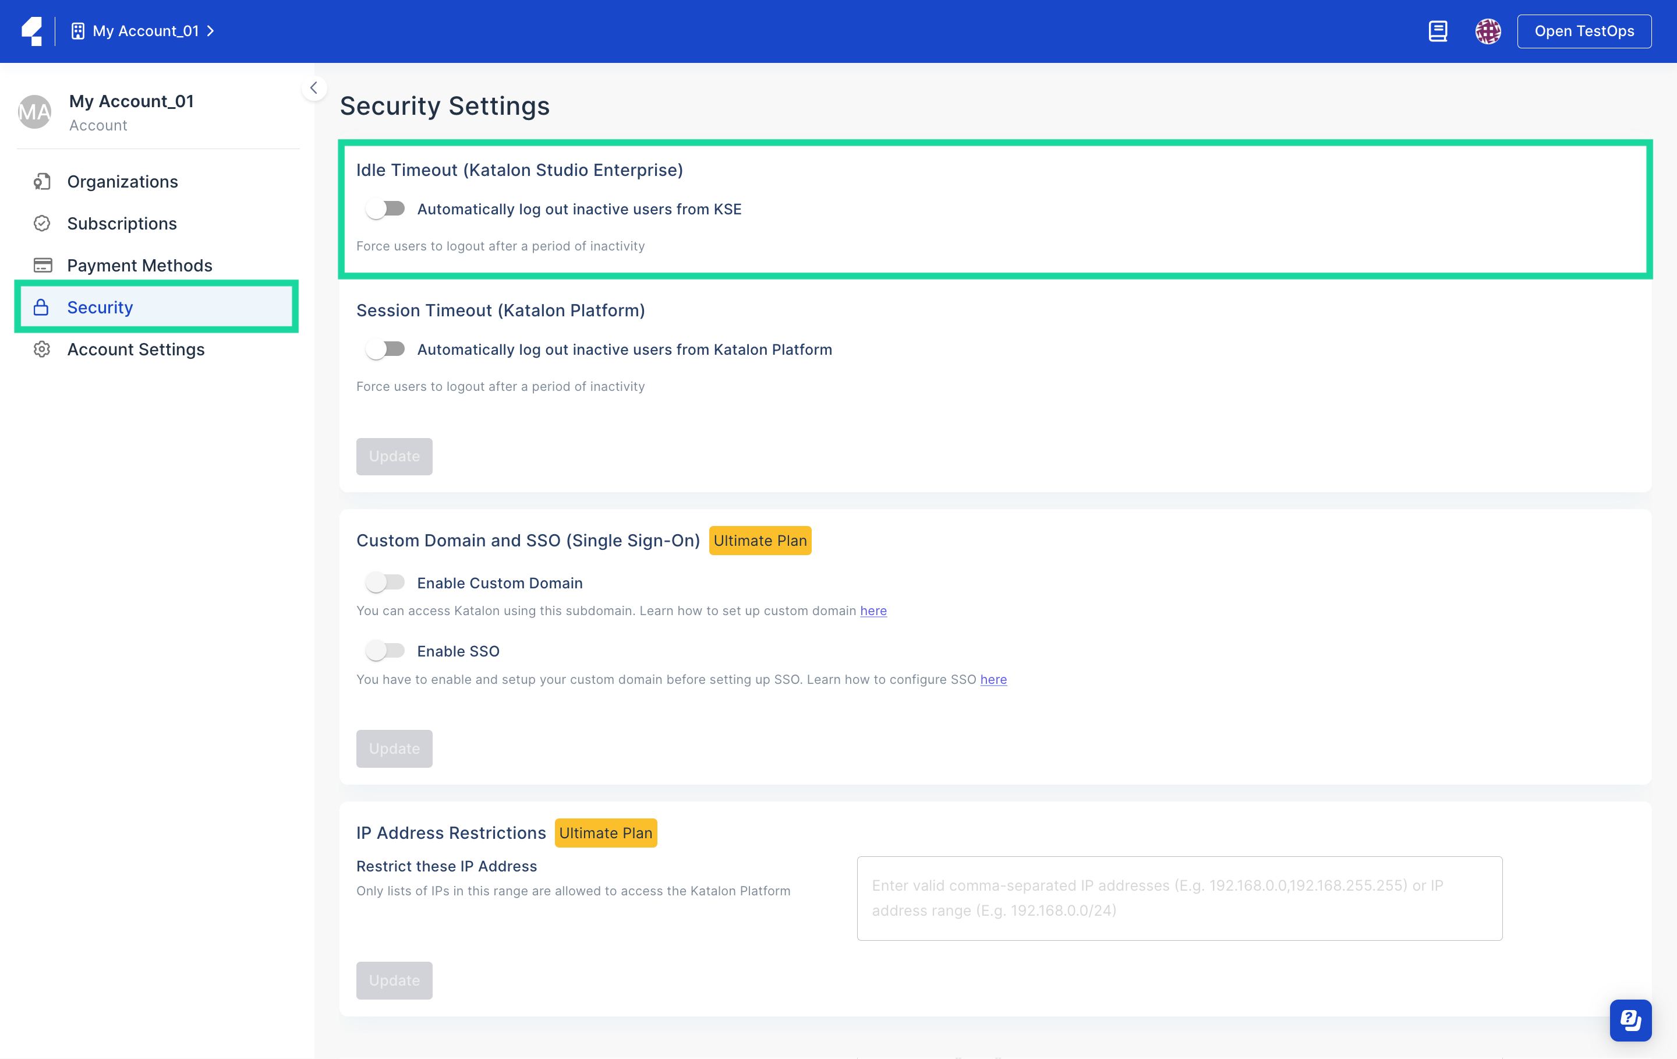Collapse the left sidebar panel
Viewport: 1677px width, 1059px height.
tap(312, 87)
